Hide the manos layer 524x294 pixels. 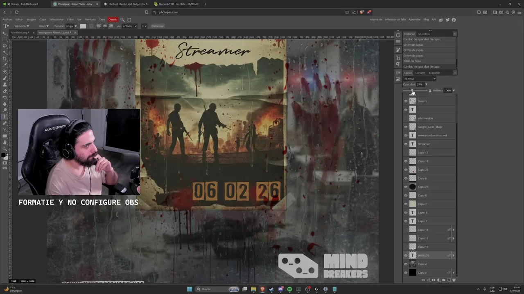coord(406,101)
